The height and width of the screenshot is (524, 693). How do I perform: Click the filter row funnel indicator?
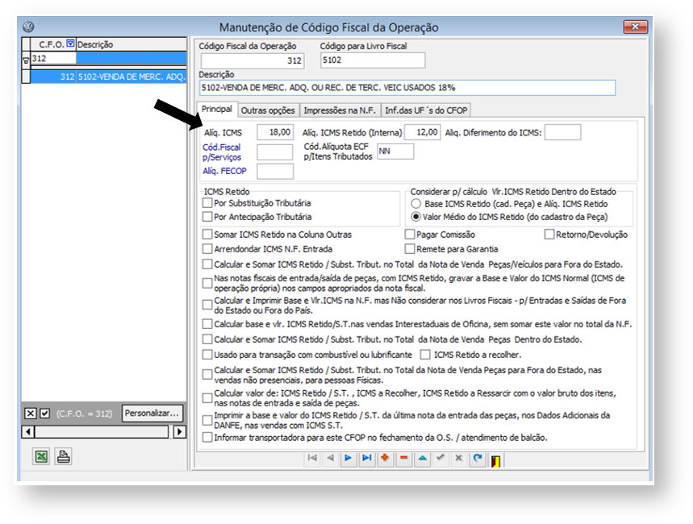(26, 60)
